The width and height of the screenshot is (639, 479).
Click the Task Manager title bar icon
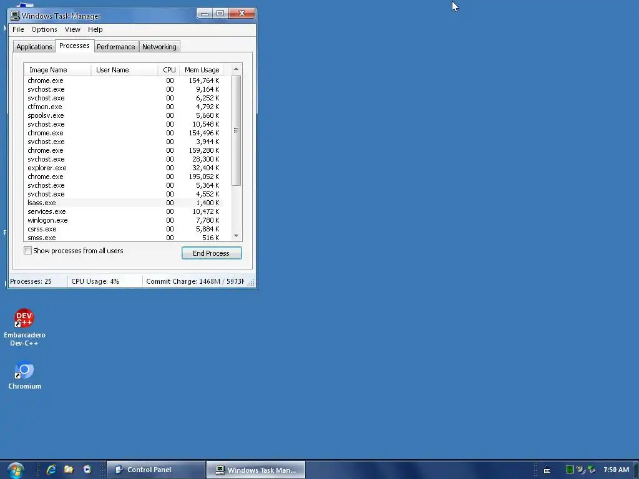[x=15, y=16]
